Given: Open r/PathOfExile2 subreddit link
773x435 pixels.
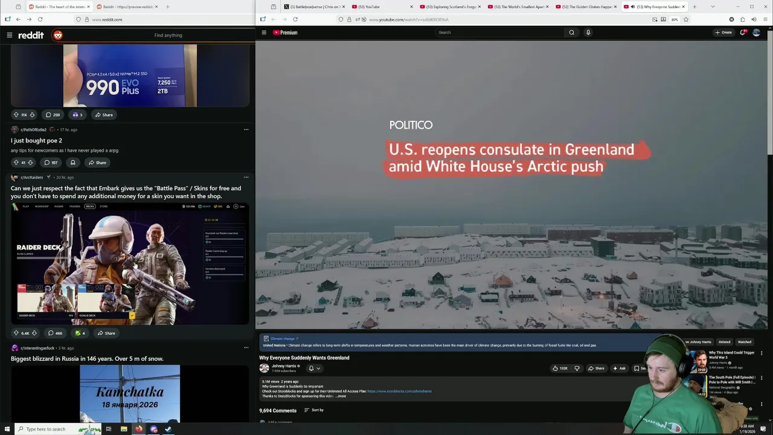Looking at the screenshot, I should click(33, 129).
